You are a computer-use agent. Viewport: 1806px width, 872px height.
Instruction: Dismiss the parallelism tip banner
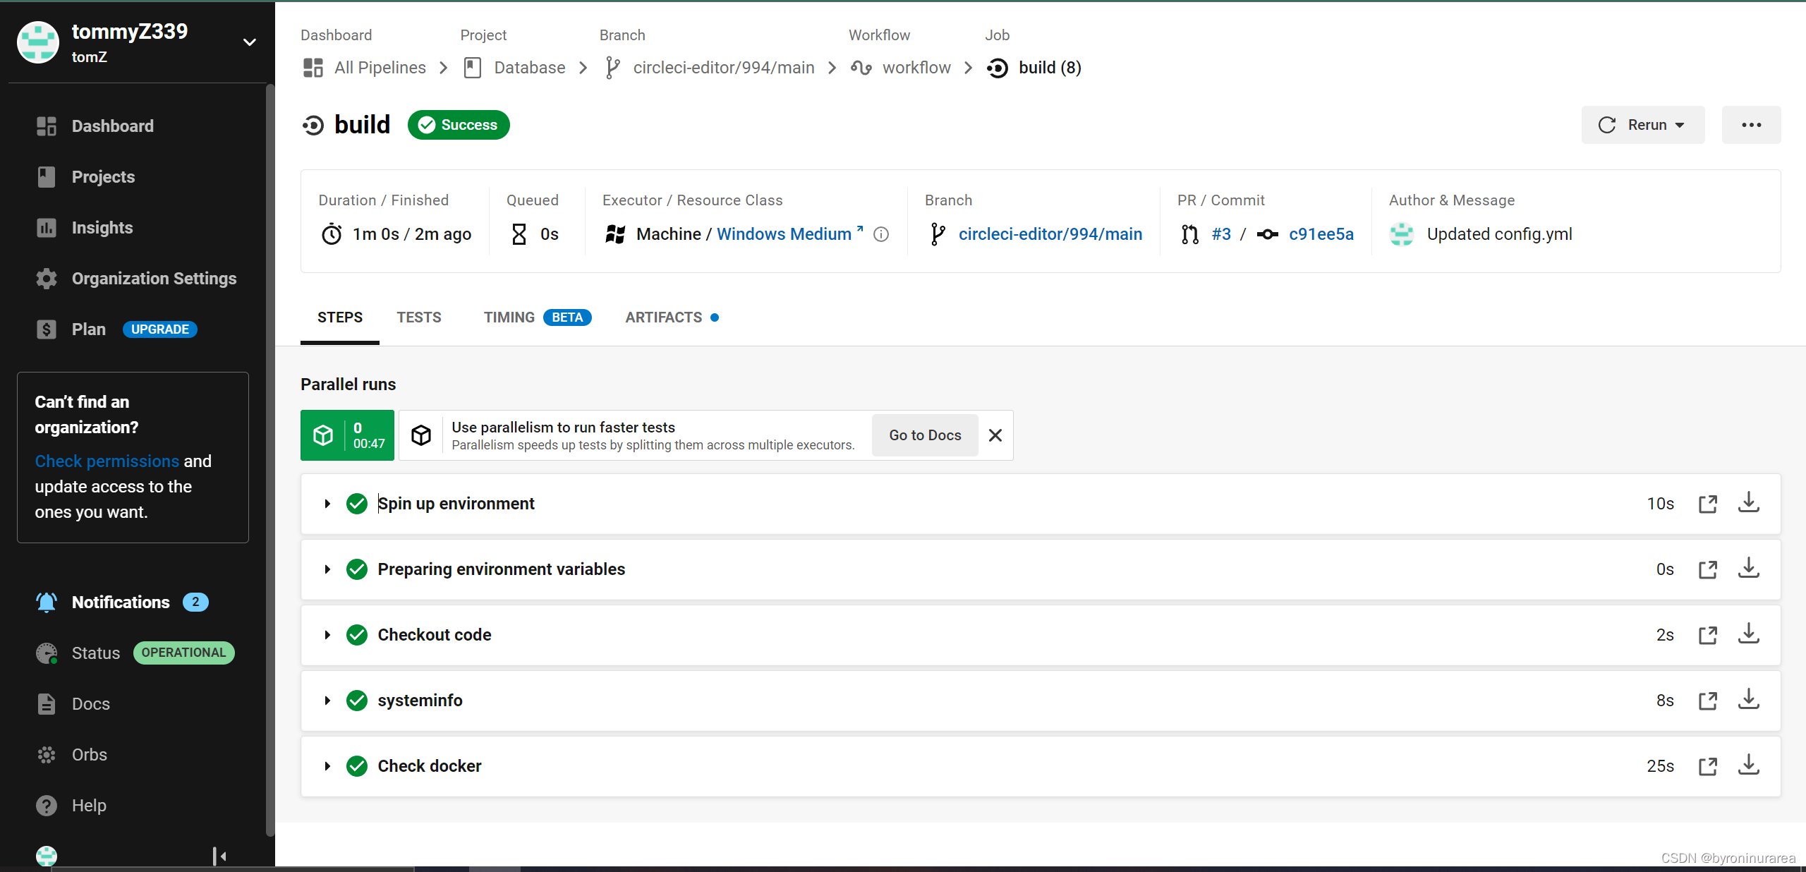coord(995,435)
